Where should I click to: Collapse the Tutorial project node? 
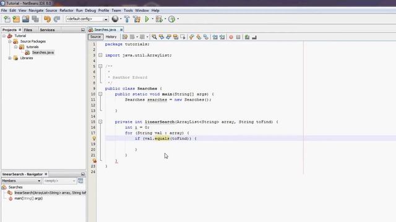[4, 36]
